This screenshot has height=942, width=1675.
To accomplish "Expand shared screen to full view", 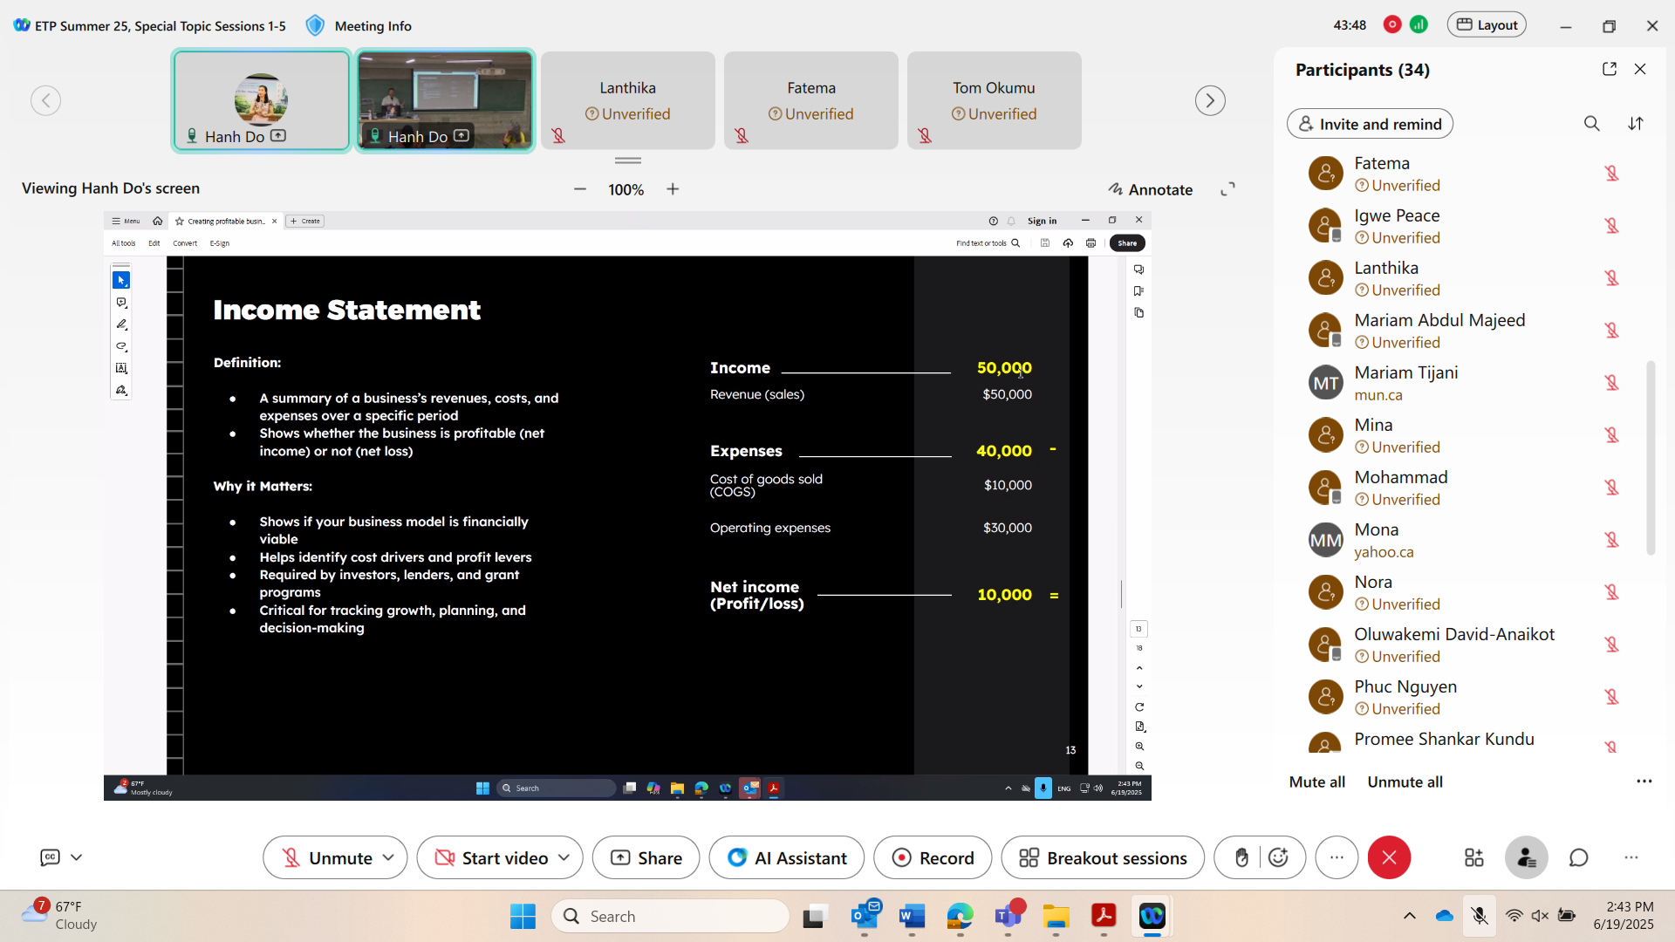I will [x=1227, y=189].
